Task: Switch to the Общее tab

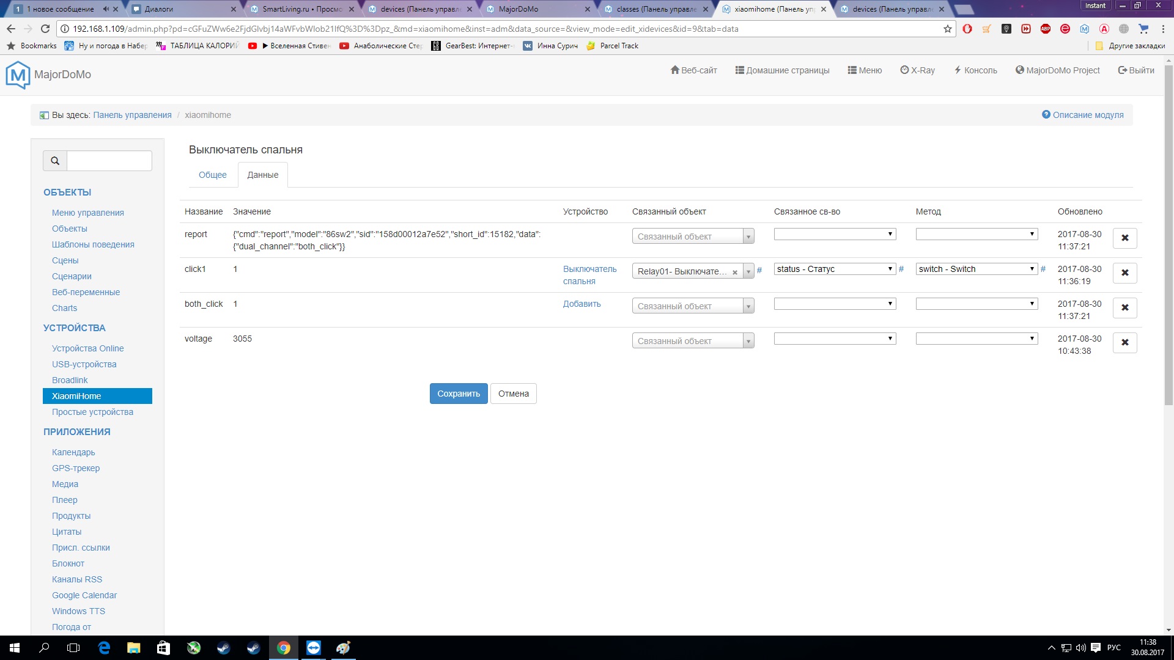Action: click(x=212, y=175)
